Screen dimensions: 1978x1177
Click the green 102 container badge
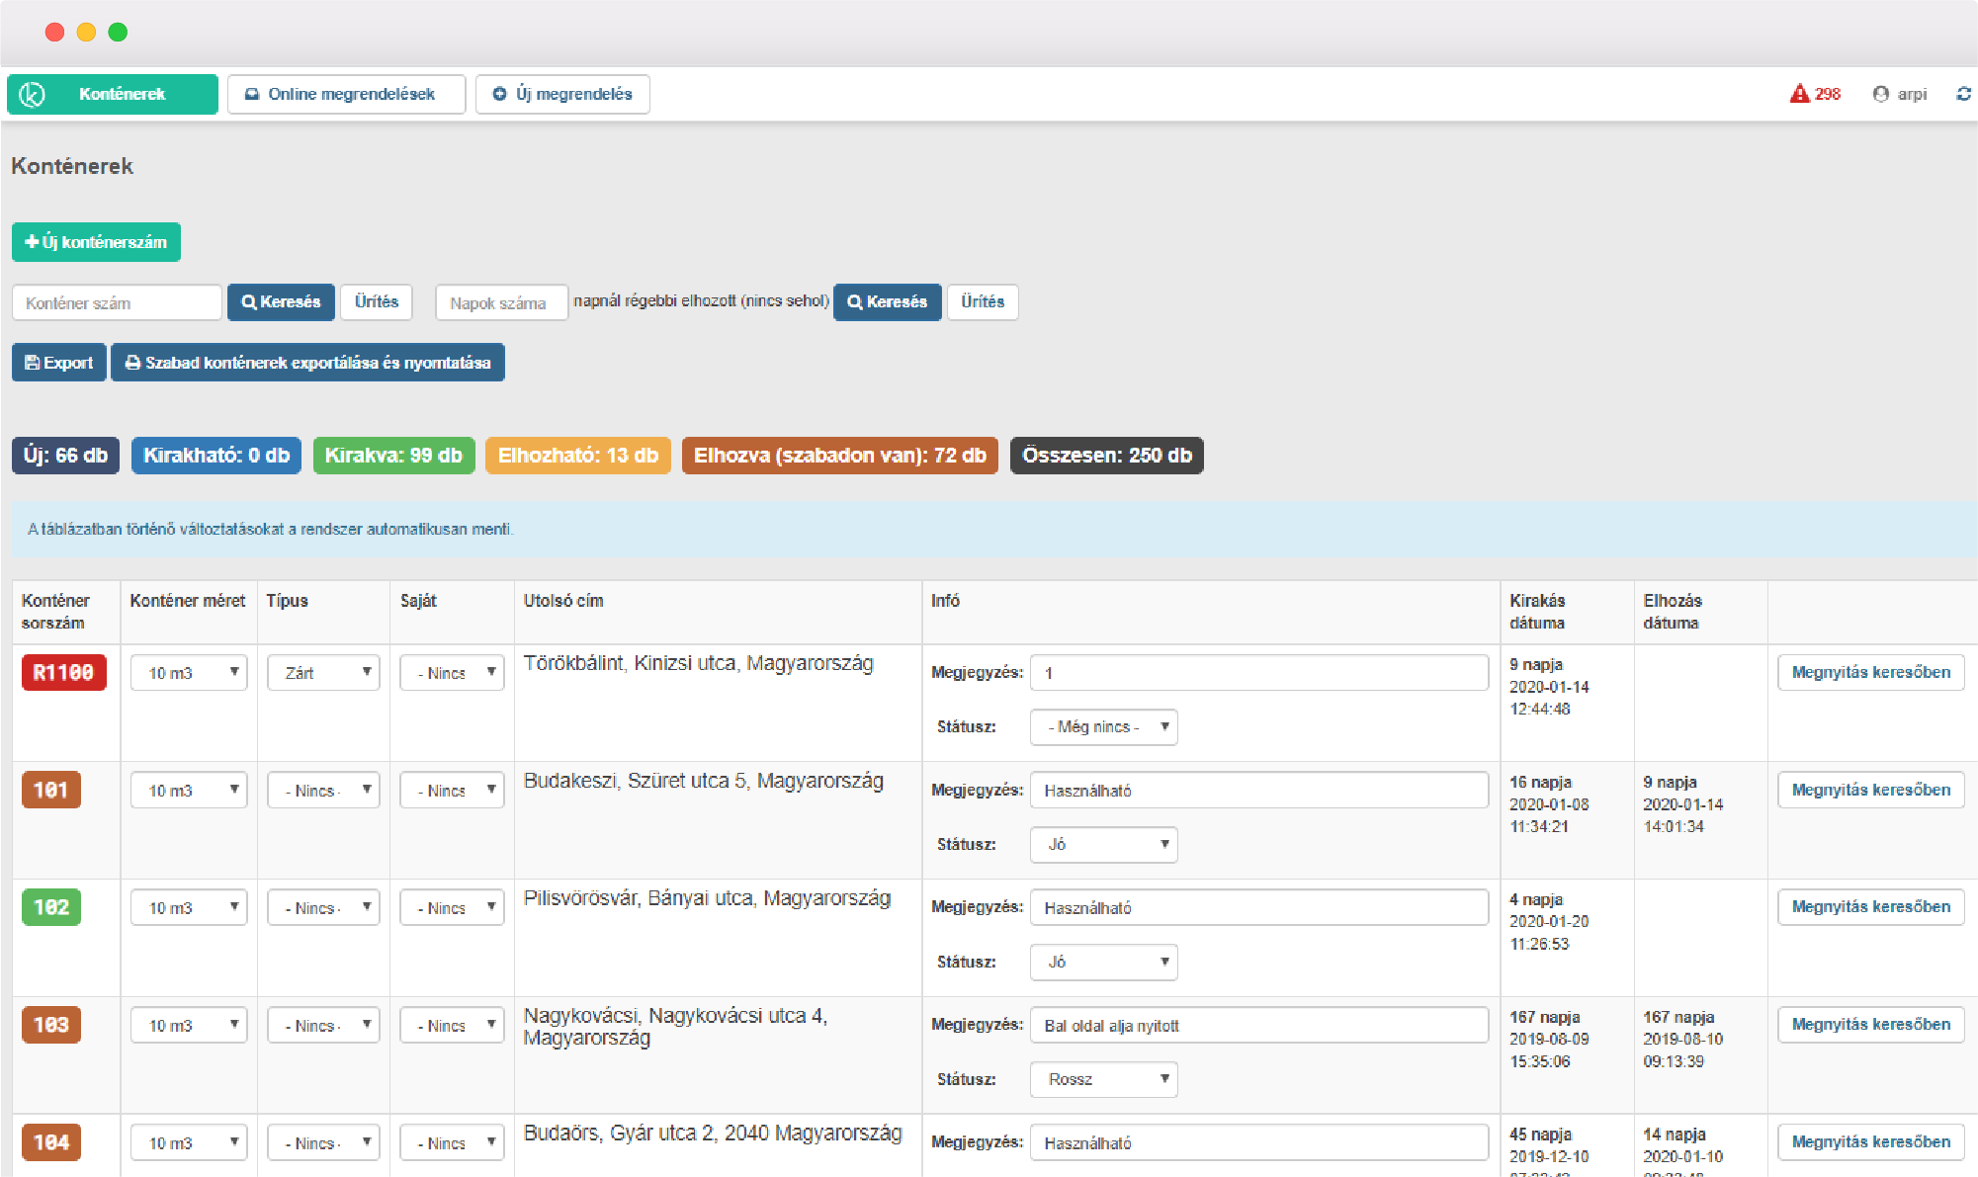click(51, 907)
